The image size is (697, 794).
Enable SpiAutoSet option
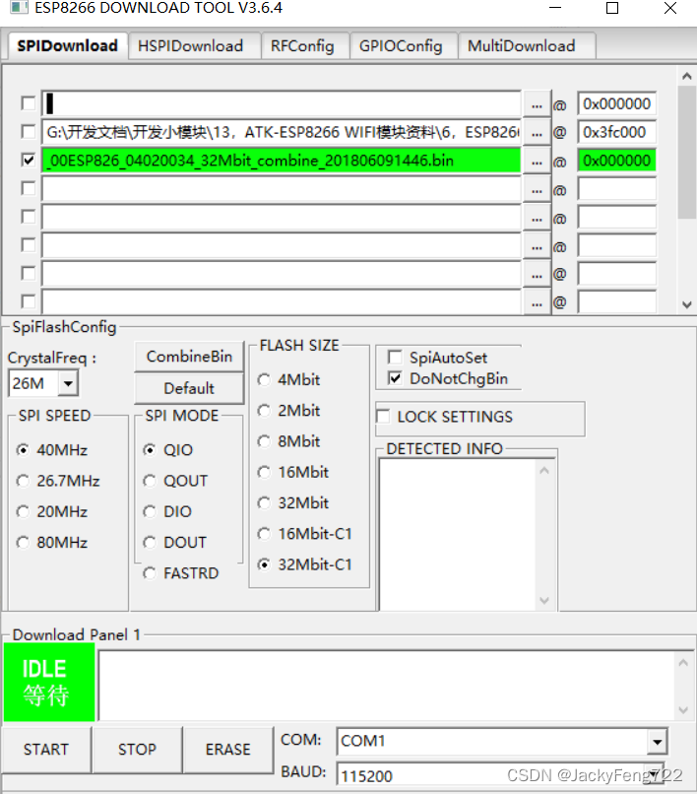click(395, 357)
